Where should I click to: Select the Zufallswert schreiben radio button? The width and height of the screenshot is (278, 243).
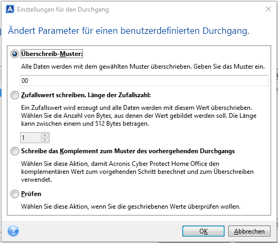pos(15,95)
